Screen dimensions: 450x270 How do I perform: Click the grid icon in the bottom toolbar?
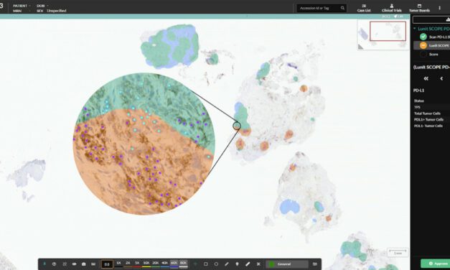65,264
